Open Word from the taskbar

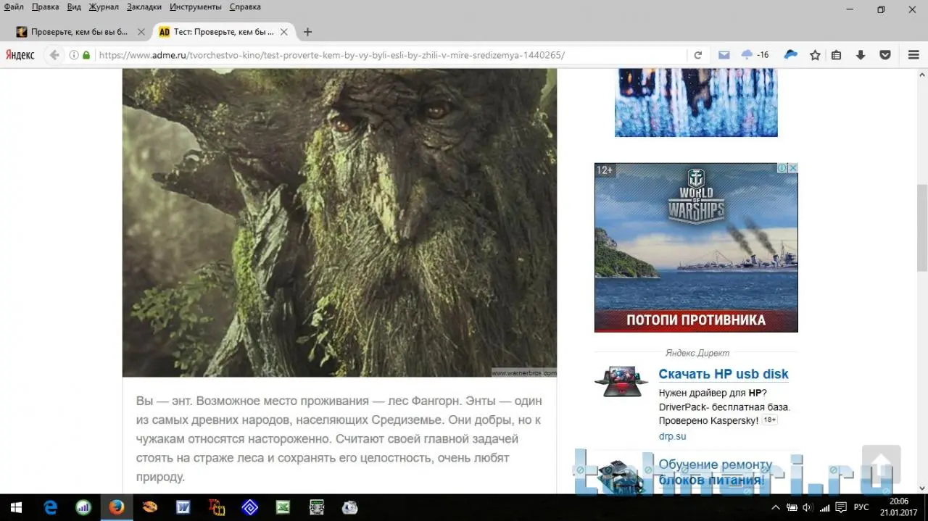point(183,507)
